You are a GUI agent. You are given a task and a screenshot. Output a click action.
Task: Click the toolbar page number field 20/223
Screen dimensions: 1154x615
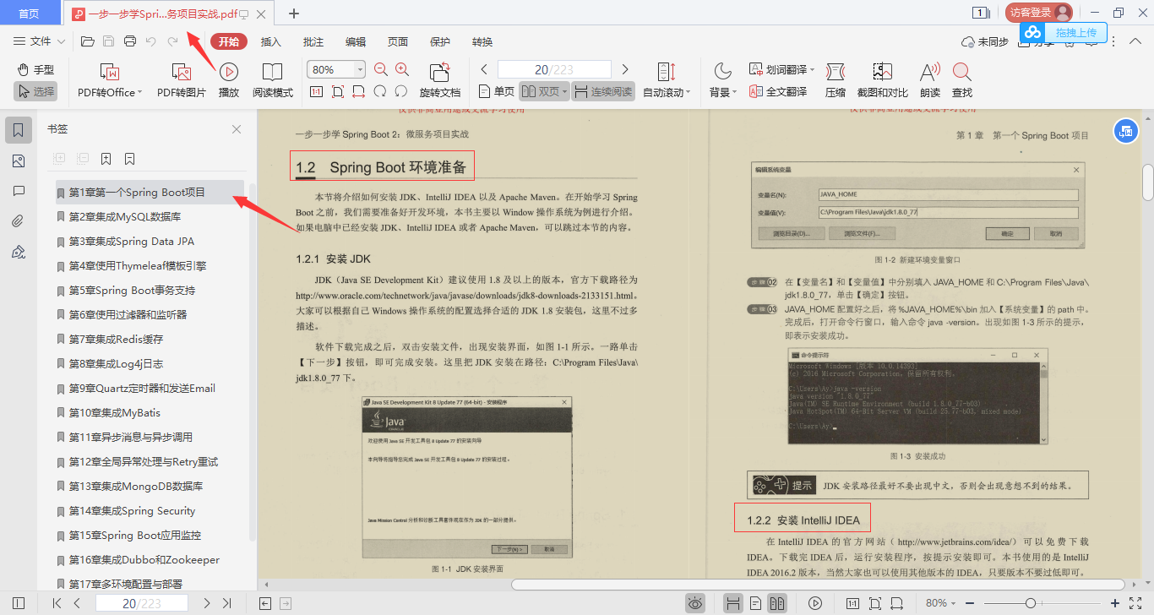pos(554,70)
